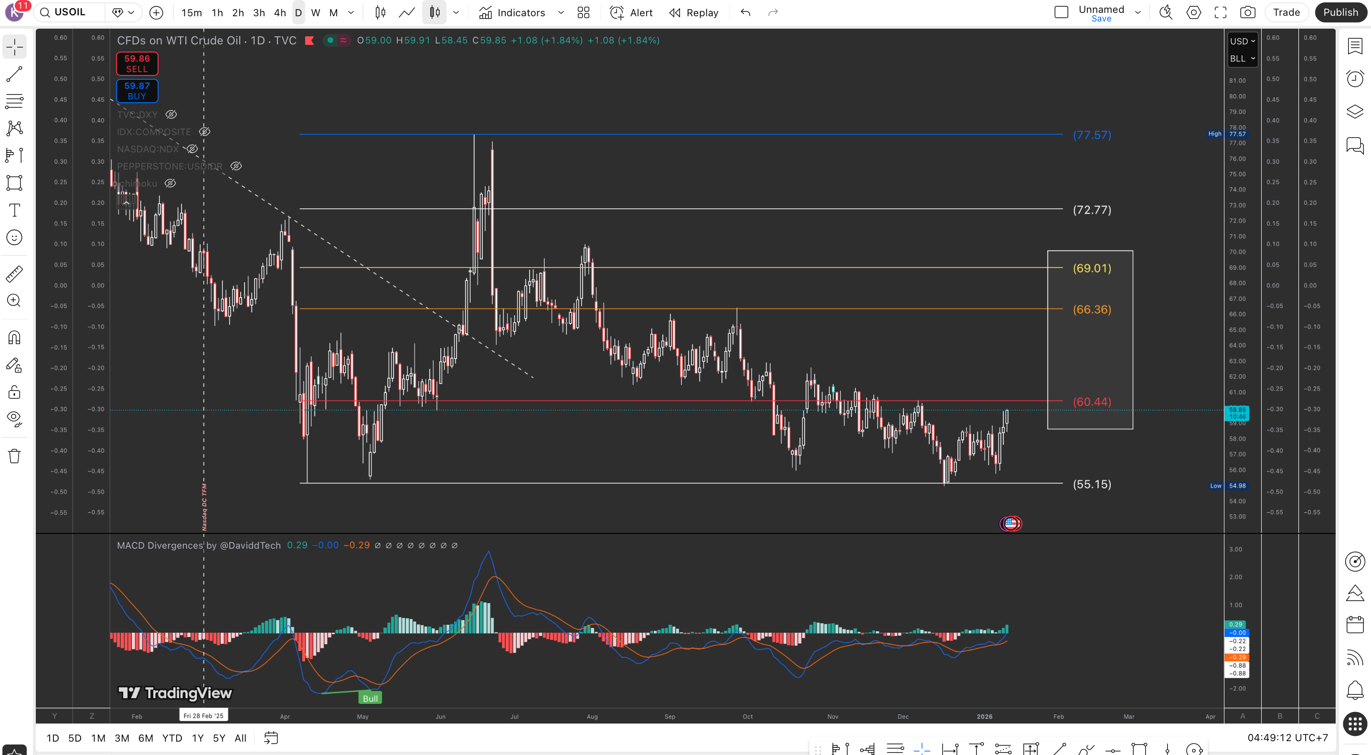Toggle Ichimoku indicator visibility eye
1371x755 pixels.
tap(170, 183)
